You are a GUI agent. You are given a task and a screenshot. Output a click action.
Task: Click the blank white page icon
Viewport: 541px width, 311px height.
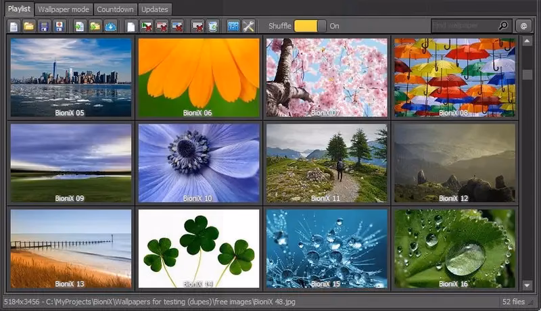(x=131, y=26)
